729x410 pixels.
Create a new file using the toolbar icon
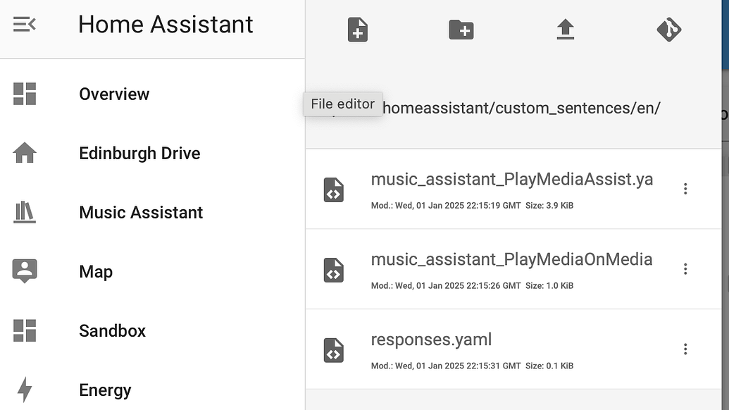357,30
